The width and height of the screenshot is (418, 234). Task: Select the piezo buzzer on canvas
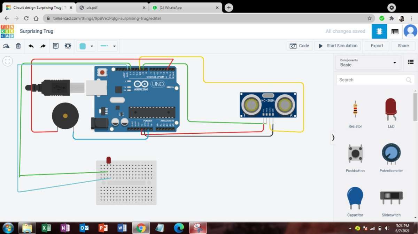(x=65, y=116)
